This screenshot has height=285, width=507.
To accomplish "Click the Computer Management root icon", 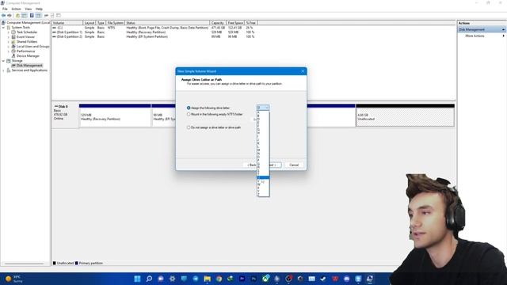I will [4, 23].
